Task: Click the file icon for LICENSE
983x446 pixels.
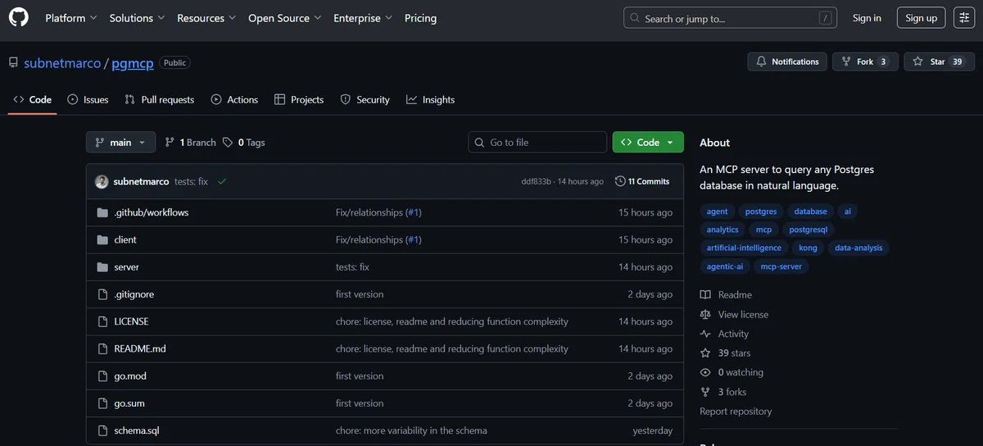Action: click(102, 321)
